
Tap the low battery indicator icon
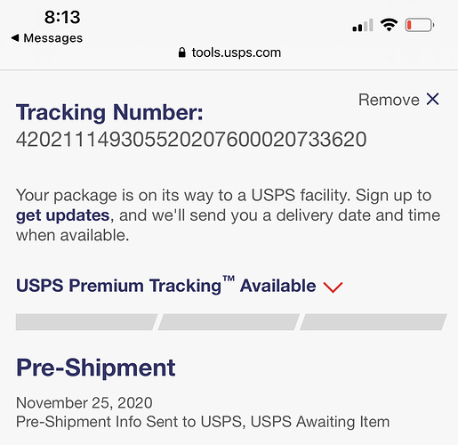pos(420,25)
